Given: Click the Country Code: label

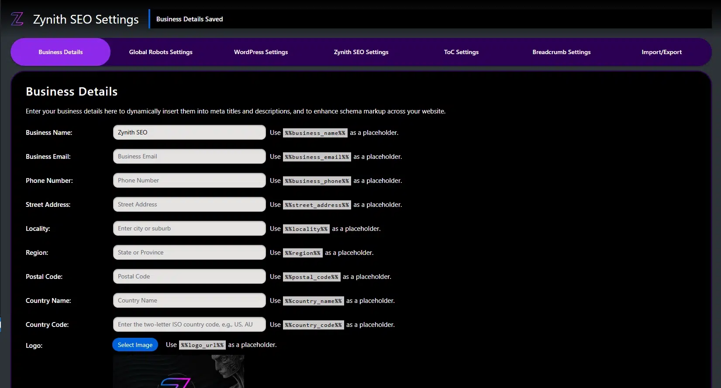Looking at the screenshot, I should point(47,325).
